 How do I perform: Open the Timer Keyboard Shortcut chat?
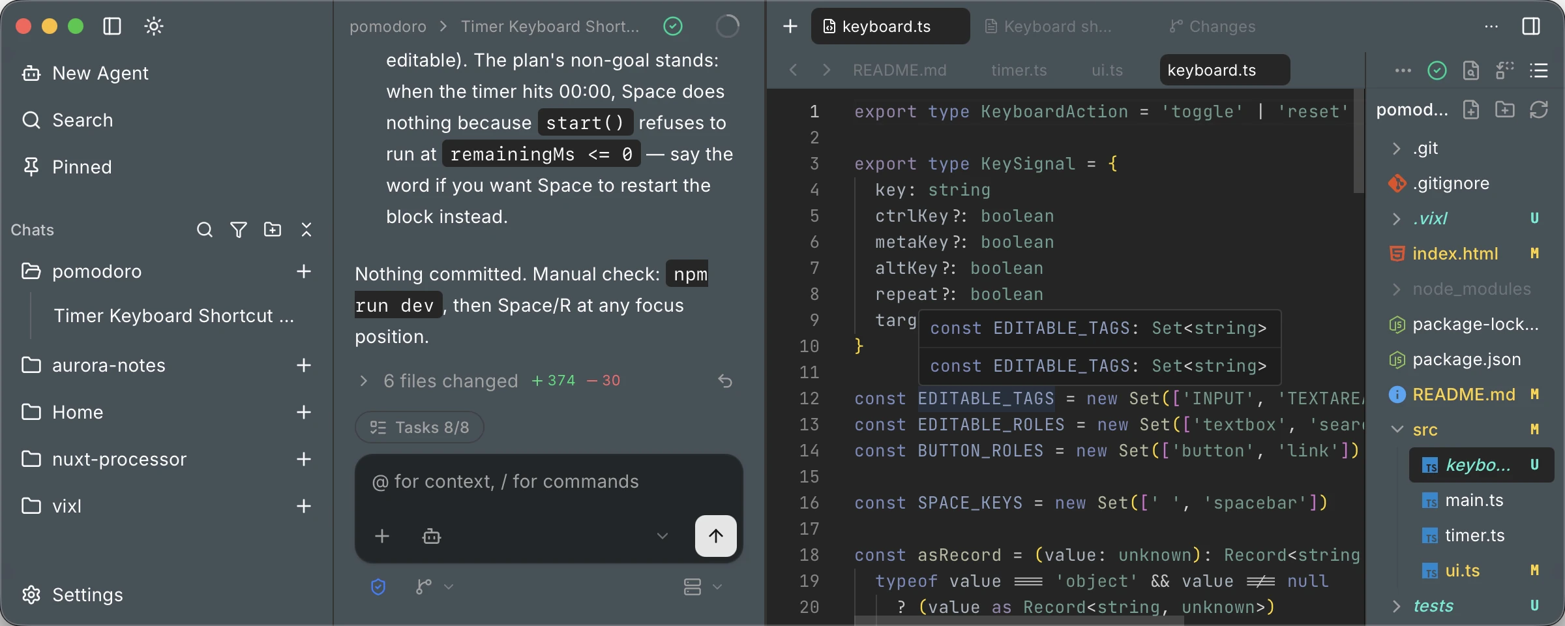click(x=173, y=316)
